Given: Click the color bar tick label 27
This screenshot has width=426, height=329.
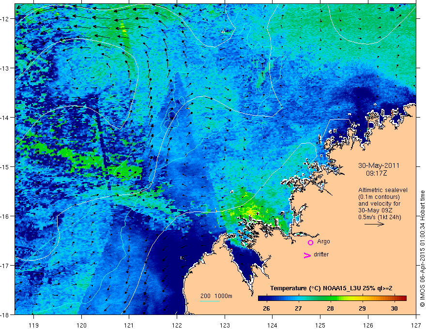Looking at the screenshot, I should pyautogui.click(x=298, y=308).
